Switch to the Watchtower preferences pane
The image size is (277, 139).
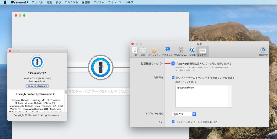coord(181,51)
